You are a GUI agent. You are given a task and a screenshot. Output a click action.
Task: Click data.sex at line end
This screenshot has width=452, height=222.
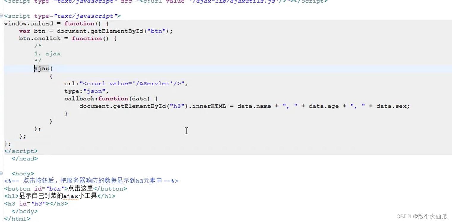(x=392, y=106)
